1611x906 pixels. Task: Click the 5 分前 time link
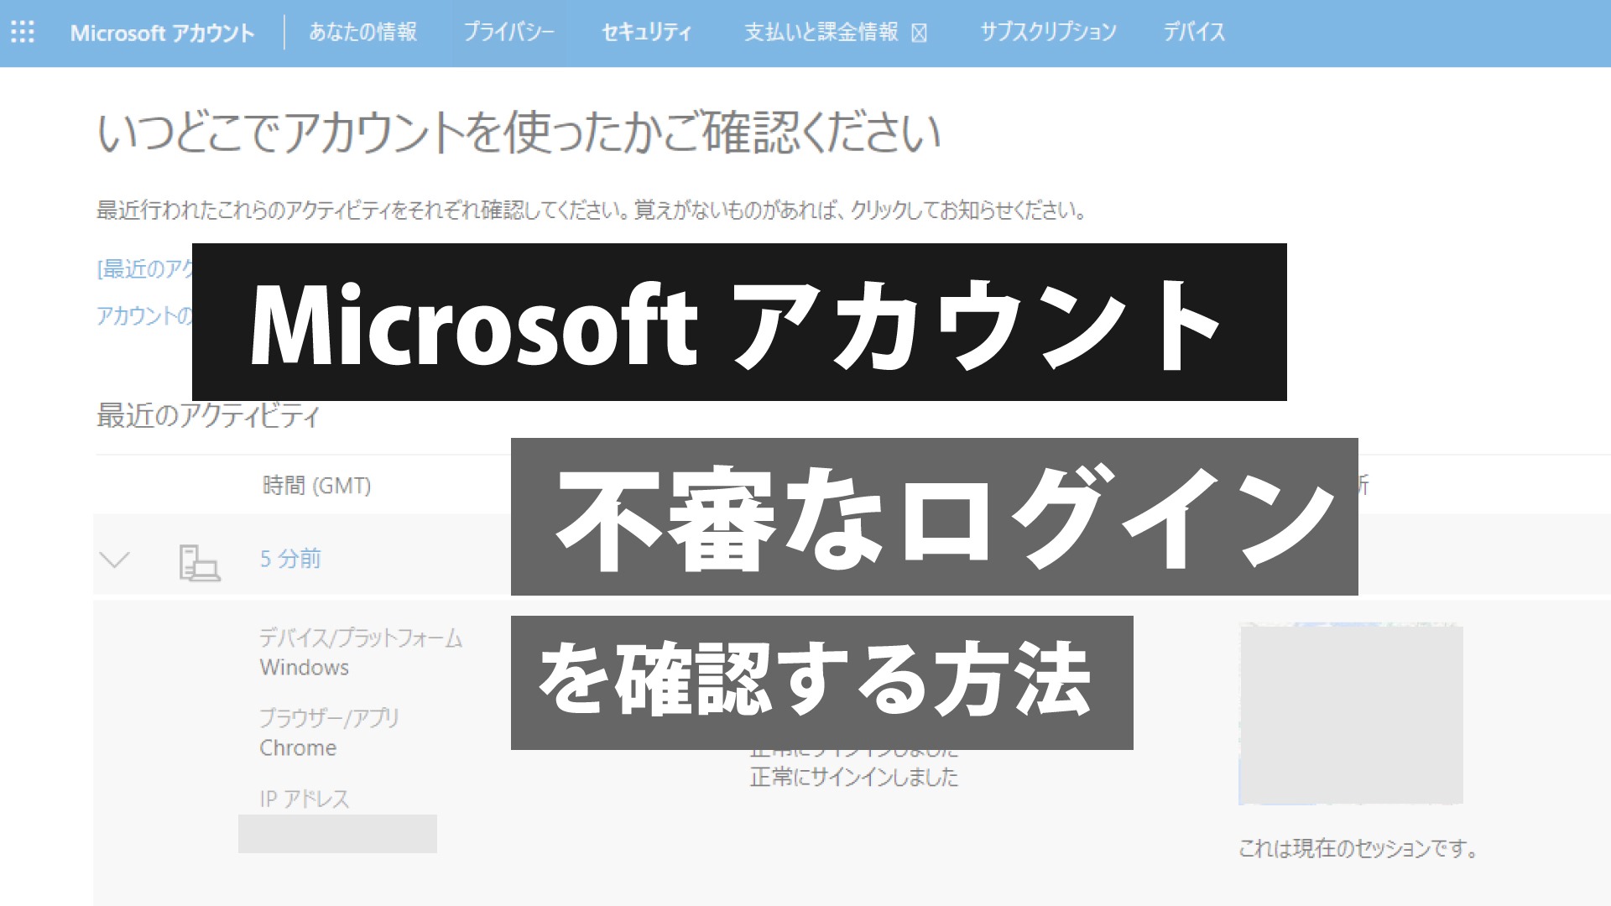click(290, 559)
